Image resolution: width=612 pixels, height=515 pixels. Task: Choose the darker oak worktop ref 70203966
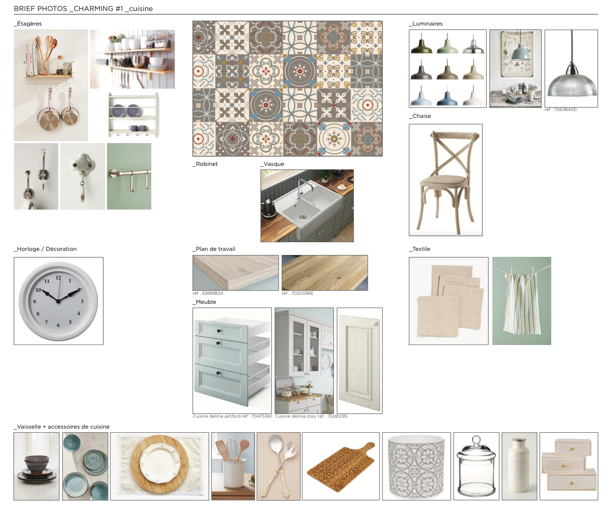click(325, 273)
